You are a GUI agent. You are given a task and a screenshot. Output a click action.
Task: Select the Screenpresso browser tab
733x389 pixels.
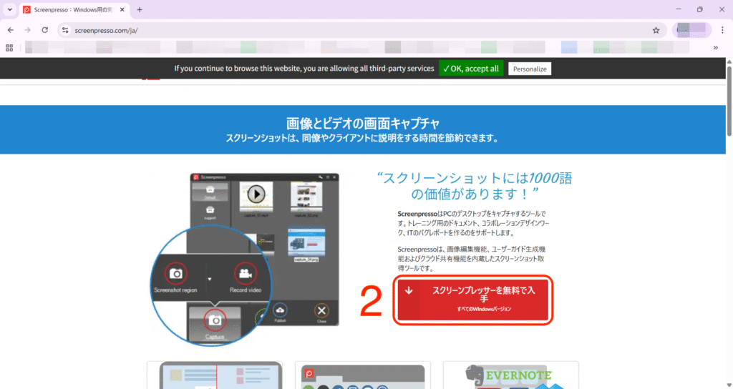point(74,10)
